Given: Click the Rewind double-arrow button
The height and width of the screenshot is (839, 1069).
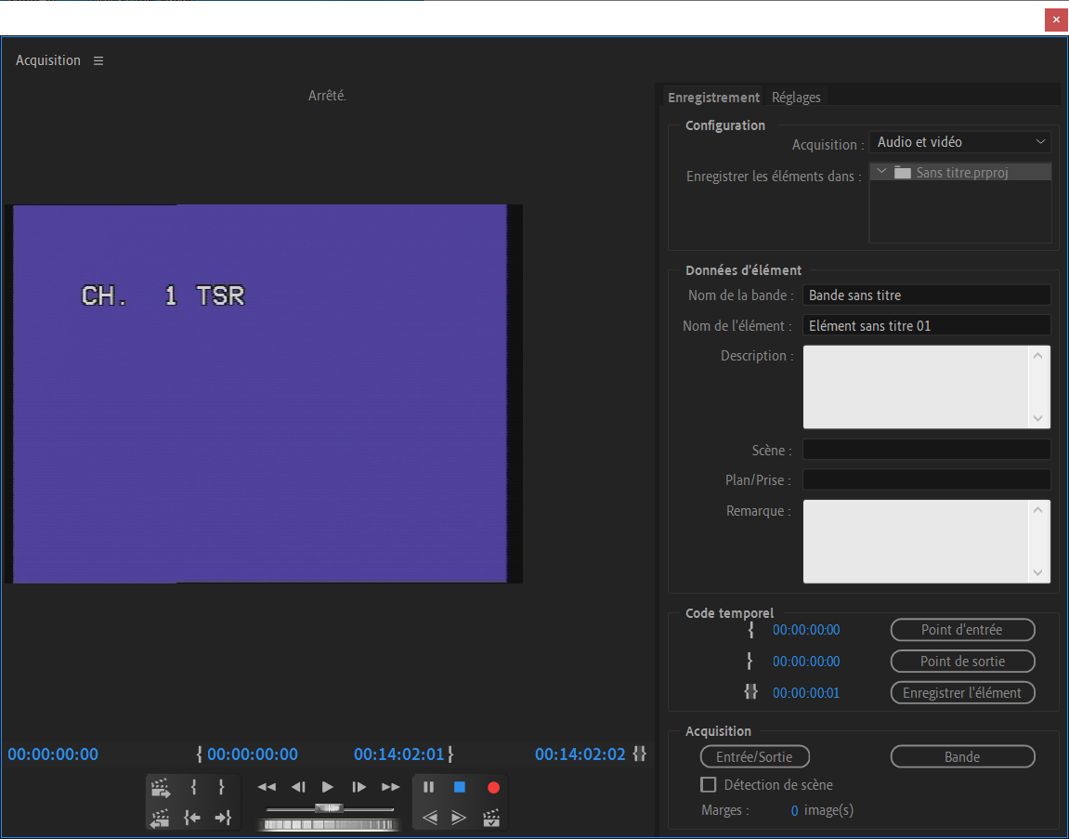Looking at the screenshot, I should click(x=267, y=787).
